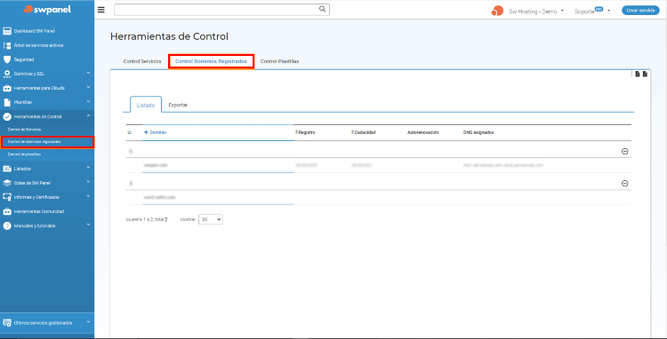Sort by F.Caducidad column header

(x=363, y=132)
